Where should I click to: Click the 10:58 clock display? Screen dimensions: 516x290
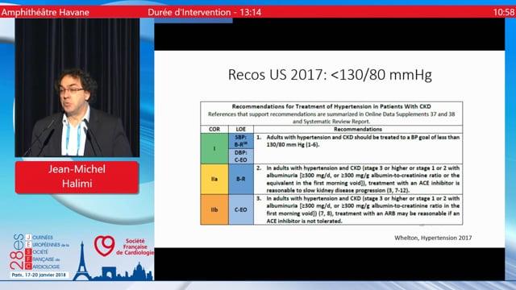pyautogui.click(x=503, y=13)
